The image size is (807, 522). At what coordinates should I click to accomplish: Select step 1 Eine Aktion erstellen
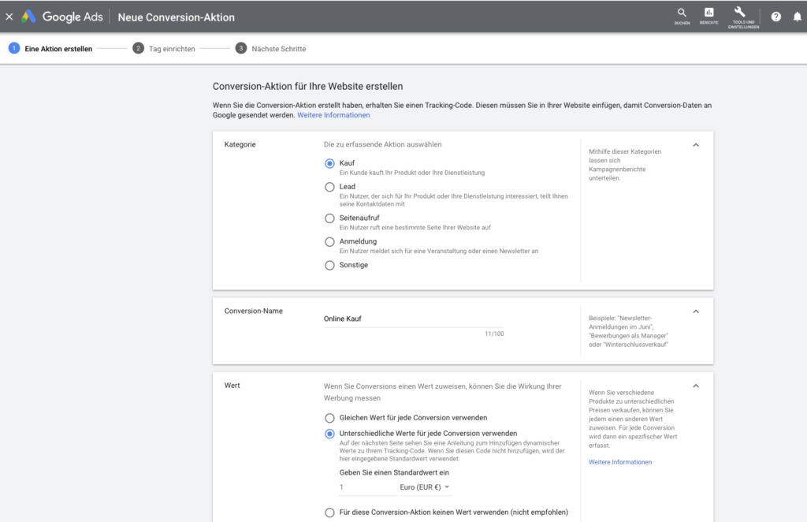tap(50, 48)
